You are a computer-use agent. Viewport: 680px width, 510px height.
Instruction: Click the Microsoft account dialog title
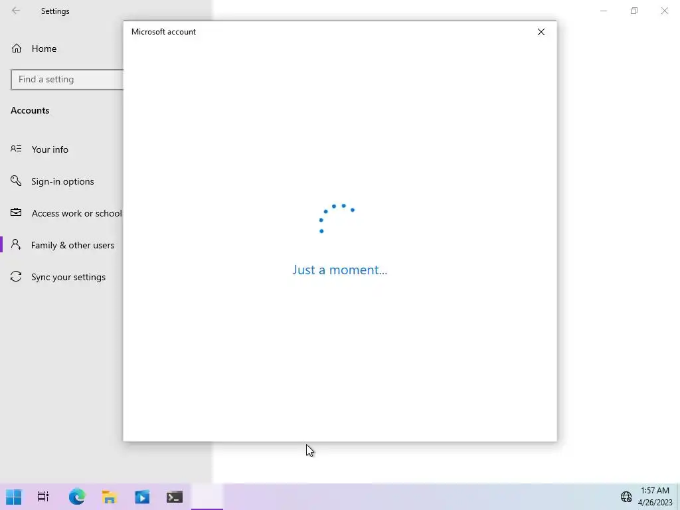(163, 32)
